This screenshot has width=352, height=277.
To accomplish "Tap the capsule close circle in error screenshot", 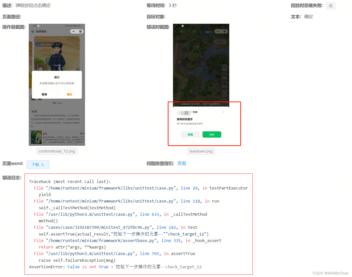I will pos(225,31).
